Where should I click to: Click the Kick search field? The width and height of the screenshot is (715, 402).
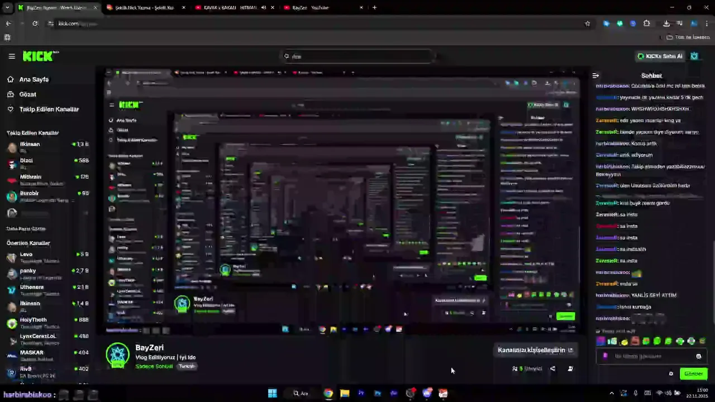(x=357, y=56)
